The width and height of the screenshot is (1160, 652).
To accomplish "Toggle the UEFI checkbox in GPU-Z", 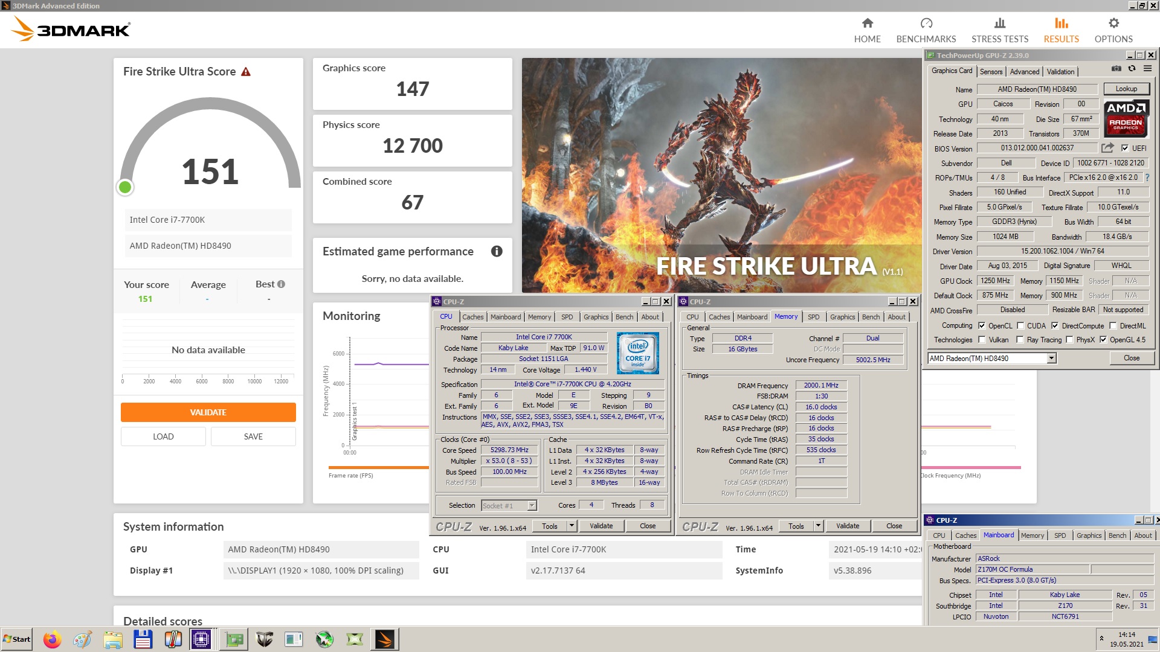I will tap(1125, 148).
